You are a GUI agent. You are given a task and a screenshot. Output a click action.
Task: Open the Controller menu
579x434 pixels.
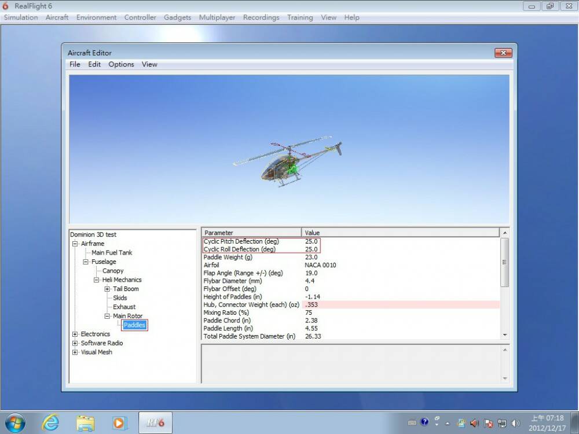(140, 17)
